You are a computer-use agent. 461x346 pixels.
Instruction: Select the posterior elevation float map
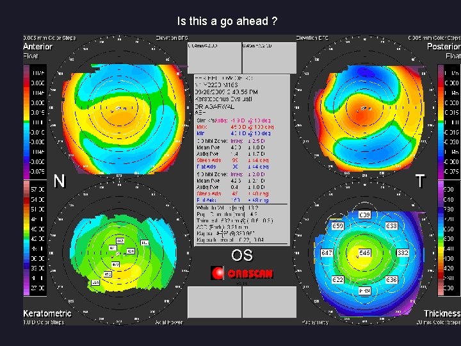(x=368, y=118)
